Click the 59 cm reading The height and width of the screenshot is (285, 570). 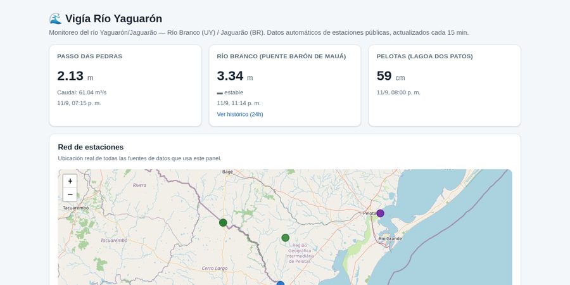coord(391,75)
